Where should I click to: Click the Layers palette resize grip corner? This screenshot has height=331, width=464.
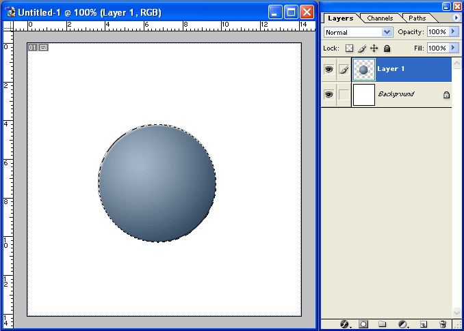coord(459,325)
